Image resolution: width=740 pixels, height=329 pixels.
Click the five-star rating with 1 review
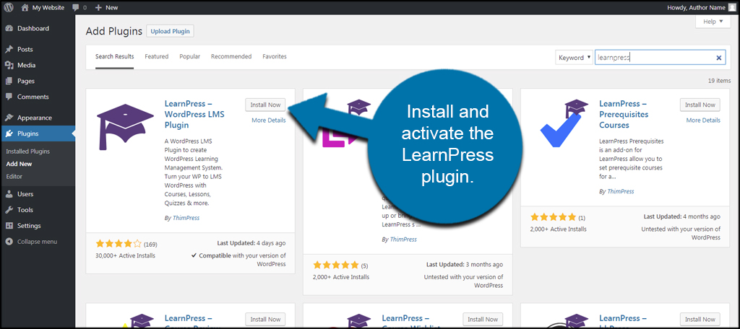pyautogui.click(x=553, y=217)
